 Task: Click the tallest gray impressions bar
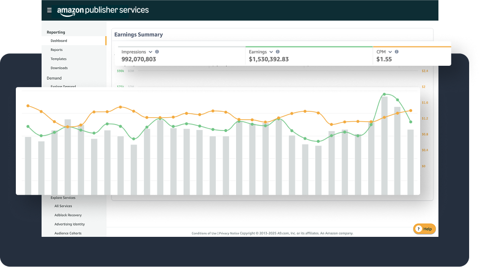coord(384,145)
